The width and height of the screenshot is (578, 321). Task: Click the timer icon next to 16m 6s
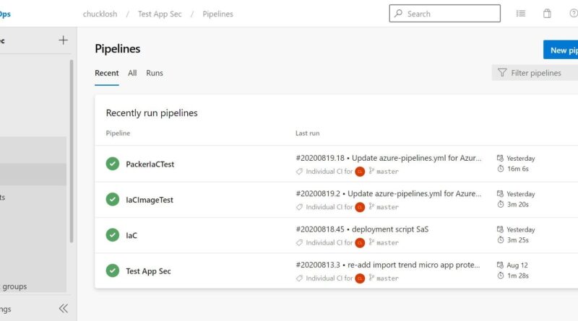pos(500,169)
